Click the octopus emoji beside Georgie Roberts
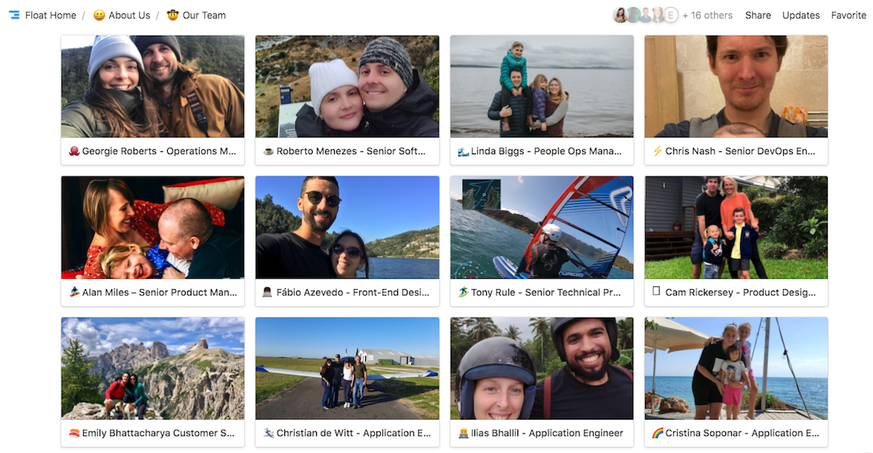The height and width of the screenshot is (453, 873). pyautogui.click(x=73, y=151)
